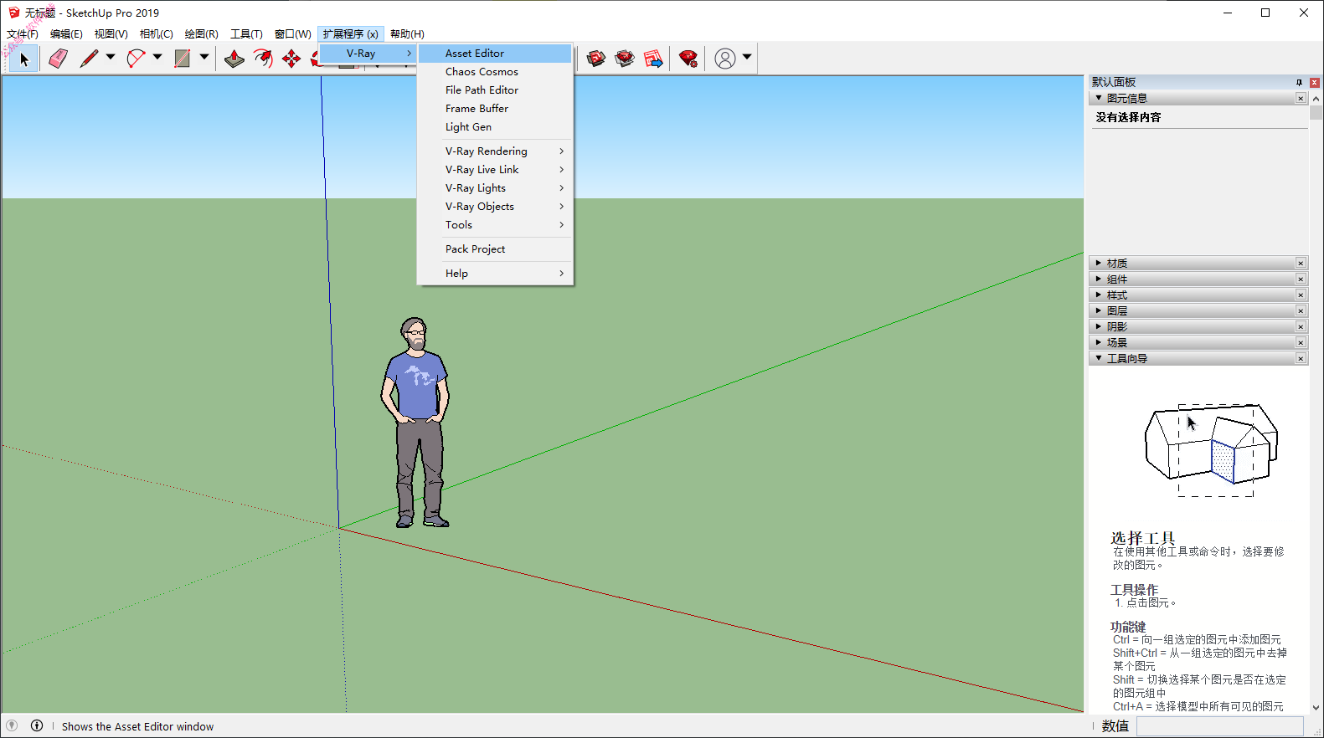Expand the V-Ray Objects submenu
This screenshot has width=1324, height=738.
[495, 207]
